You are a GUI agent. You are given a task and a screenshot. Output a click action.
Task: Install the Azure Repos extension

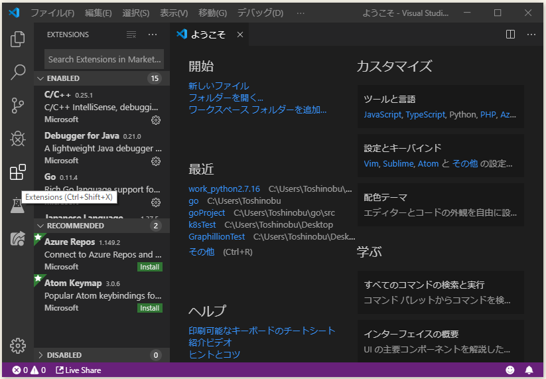point(150,267)
